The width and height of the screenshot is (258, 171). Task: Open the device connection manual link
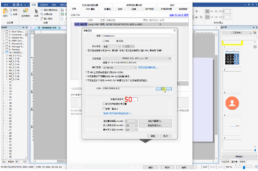[148, 67]
